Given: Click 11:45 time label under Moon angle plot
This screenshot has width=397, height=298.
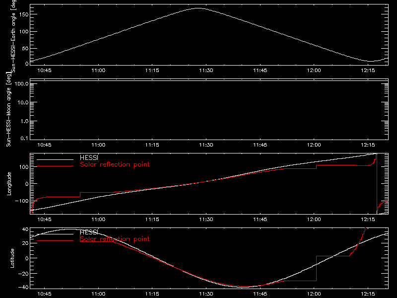Looking at the screenshot, I should click(260, 145).
